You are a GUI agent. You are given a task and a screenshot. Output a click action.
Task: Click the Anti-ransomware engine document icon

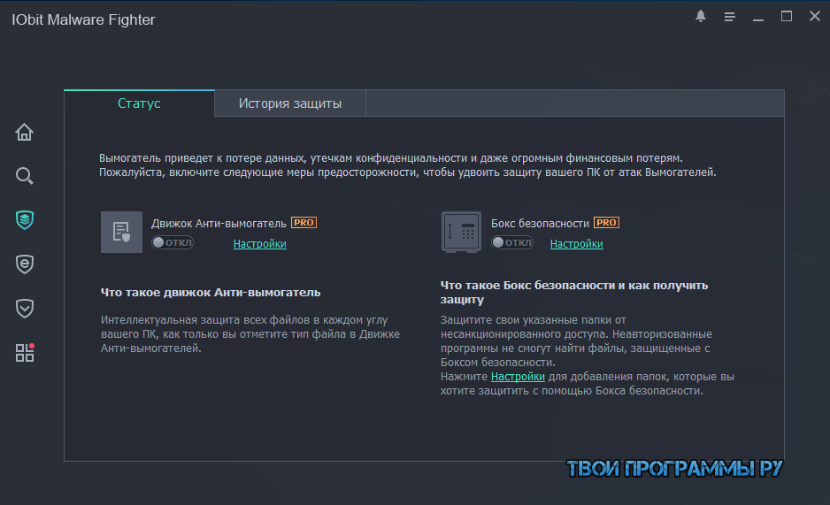pyautogui.click(x=122, y=232)
